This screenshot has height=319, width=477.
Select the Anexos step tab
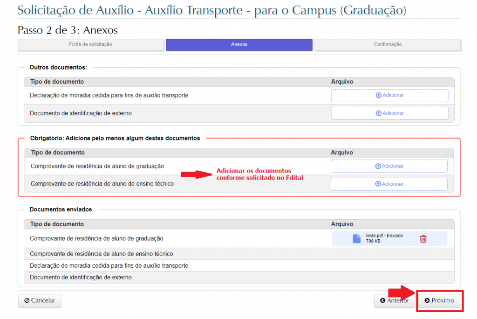(x=239, y=44)
